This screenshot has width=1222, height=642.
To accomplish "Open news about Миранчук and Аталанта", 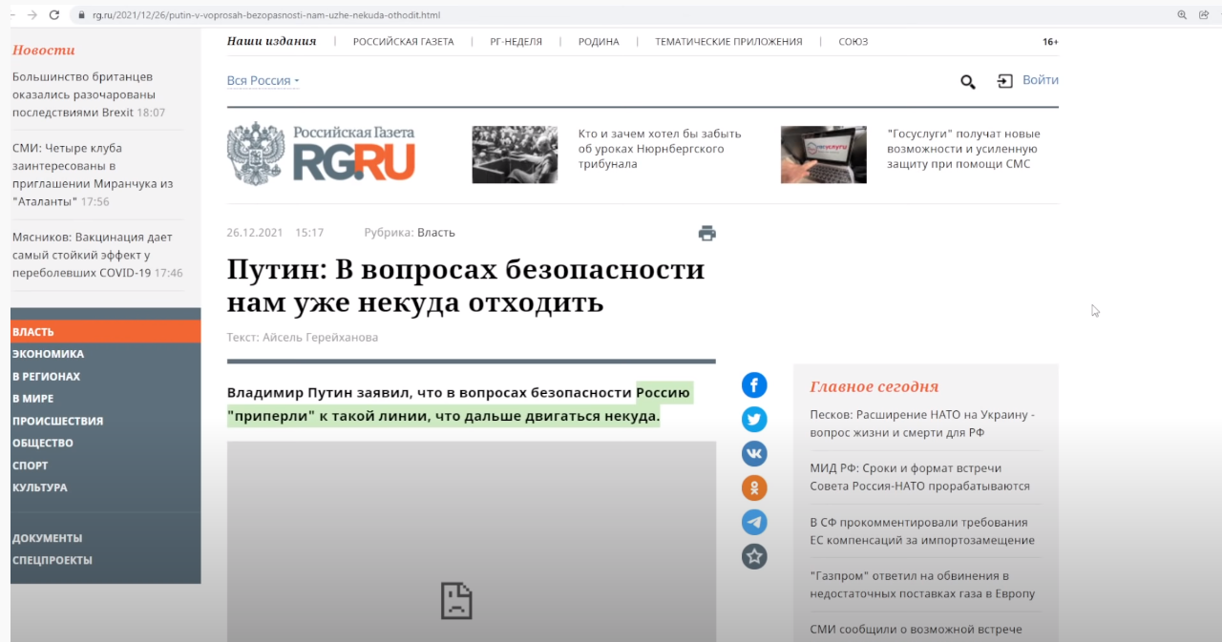I will click(93, 175).
